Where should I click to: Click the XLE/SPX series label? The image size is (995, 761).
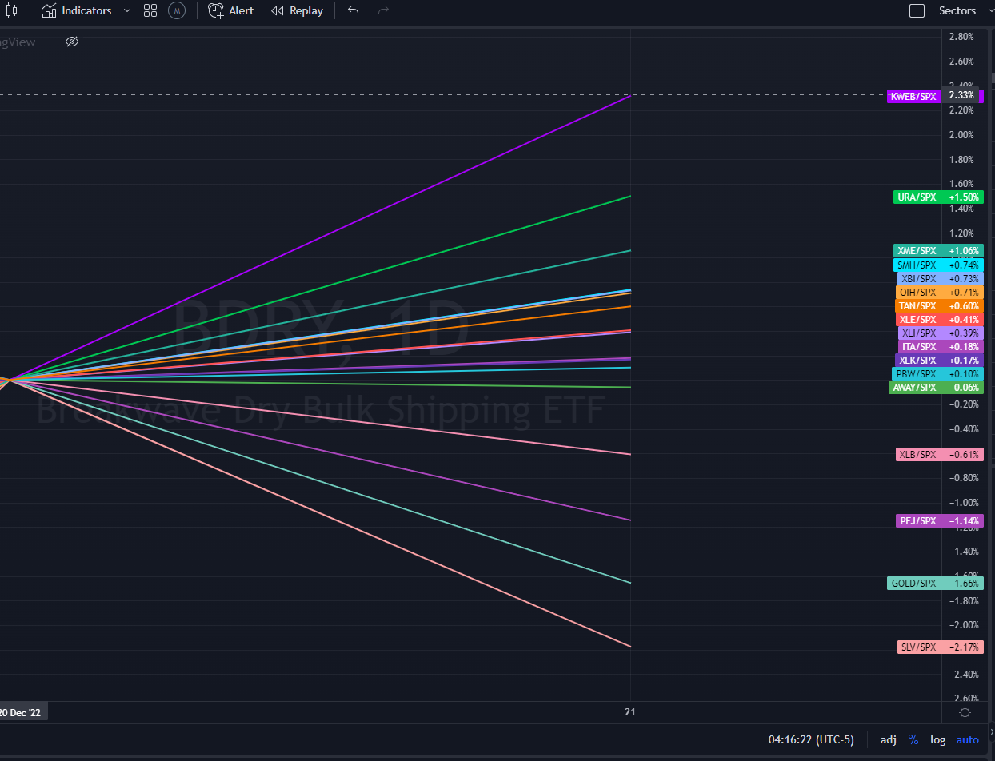click(x=917, y=319)
